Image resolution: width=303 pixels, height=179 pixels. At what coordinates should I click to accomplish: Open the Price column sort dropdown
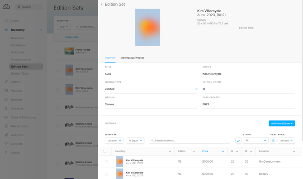click(223, 151)
